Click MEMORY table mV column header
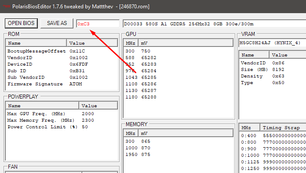 (x=186, y=133)
